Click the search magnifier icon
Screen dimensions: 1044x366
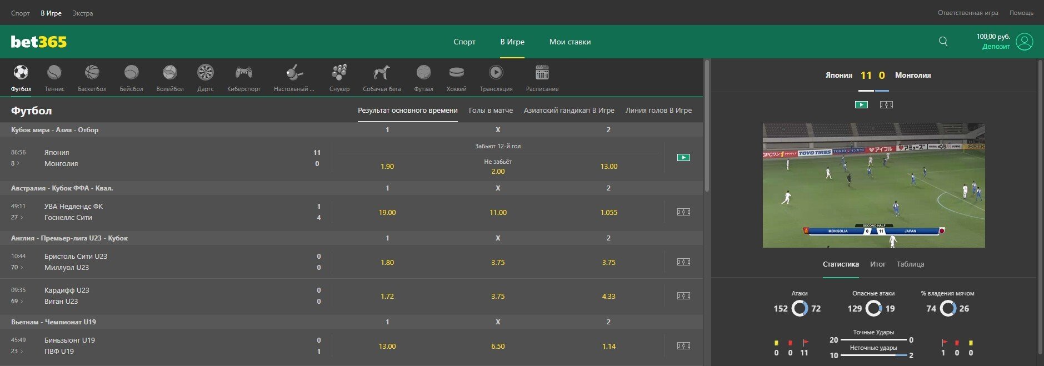(x=943, y=42)
